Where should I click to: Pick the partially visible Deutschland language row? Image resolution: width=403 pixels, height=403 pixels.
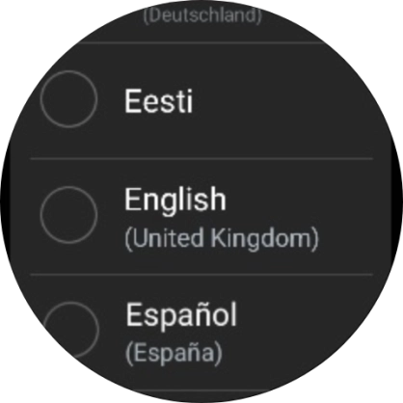click(x=202, y=21)
